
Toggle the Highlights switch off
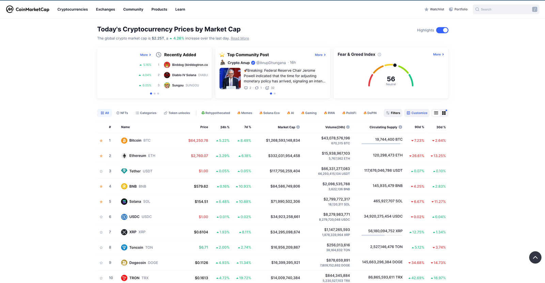pyautogui.click(x=442, y=30)
